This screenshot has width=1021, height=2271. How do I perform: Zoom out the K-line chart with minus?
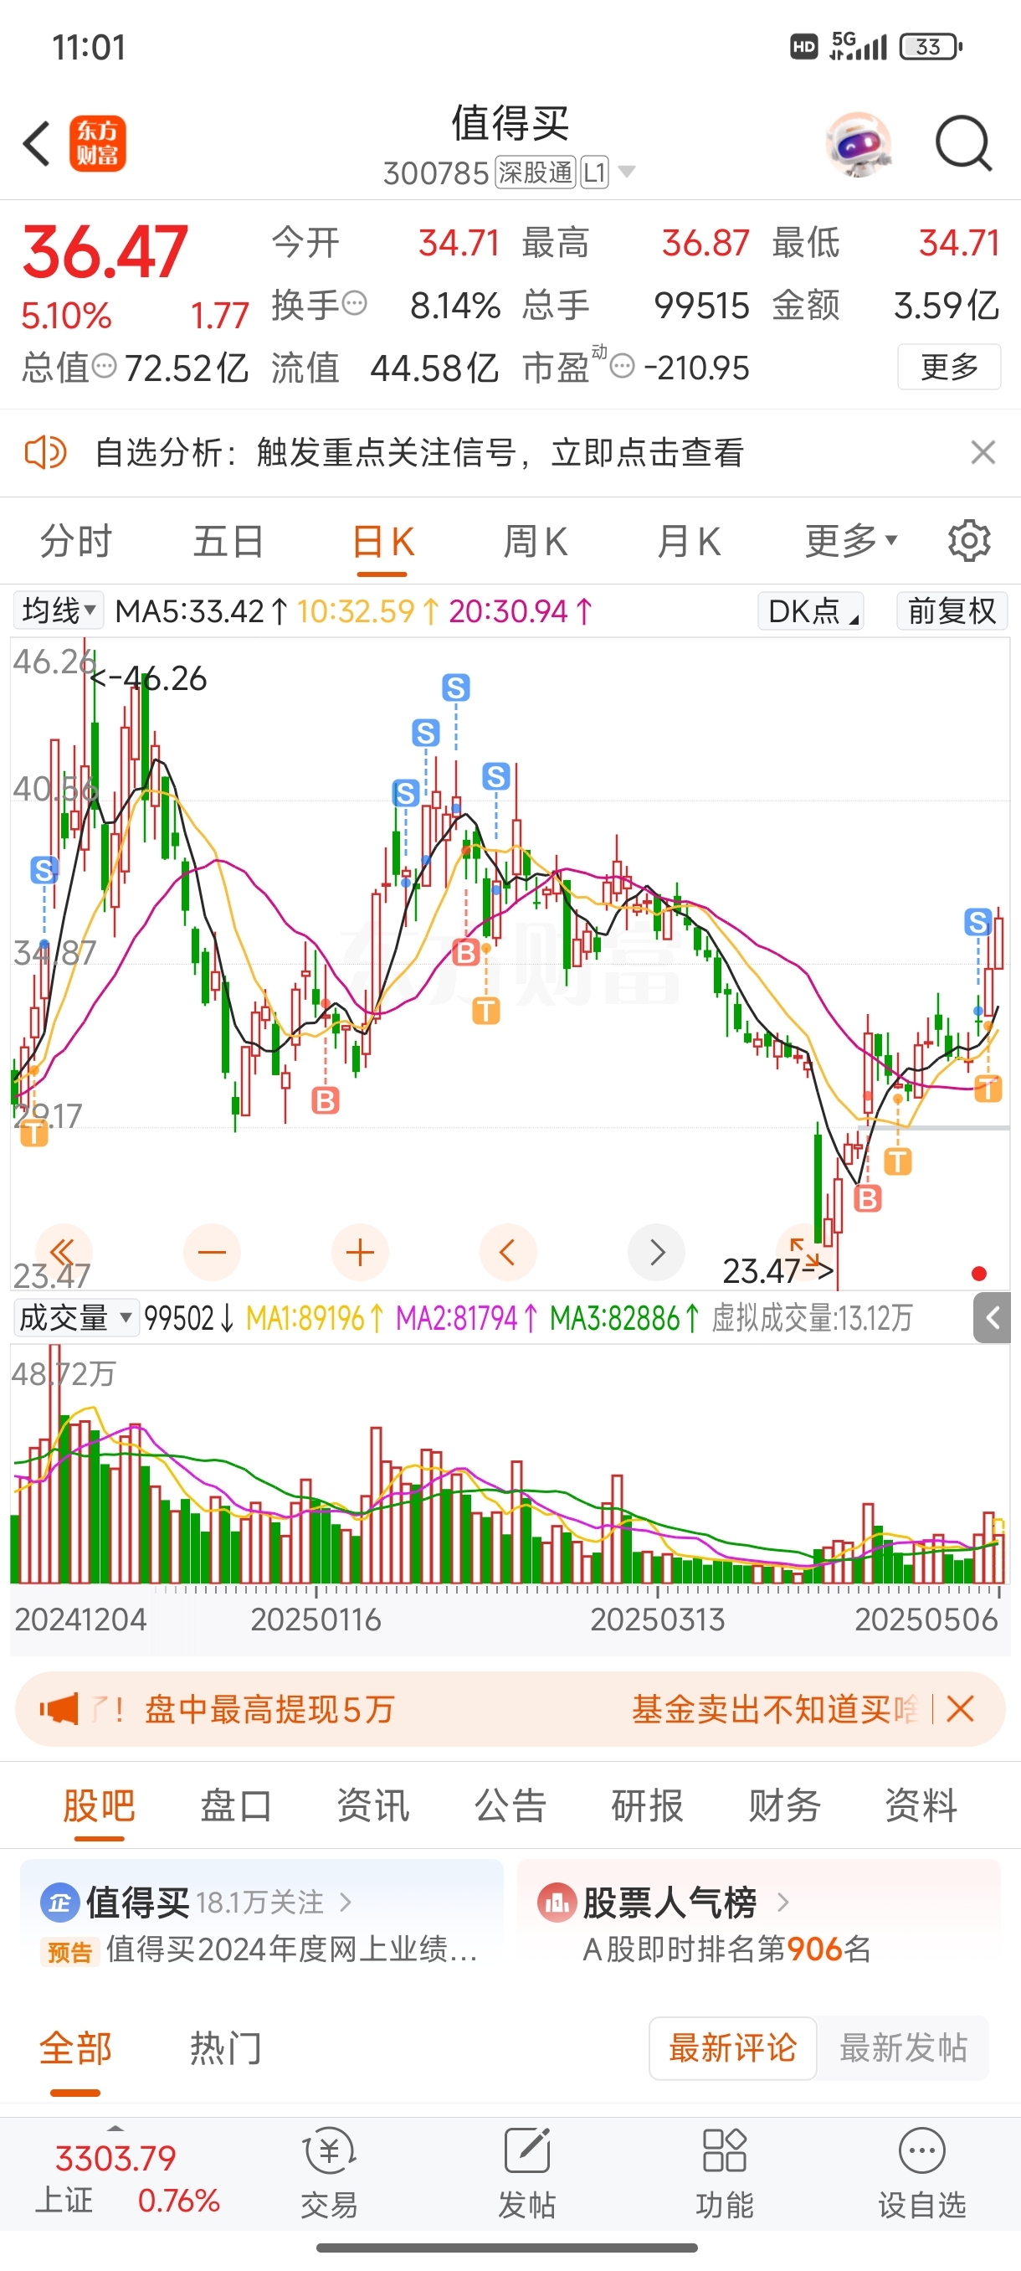tap(212, 1252)
